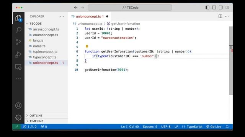This screenshot has width=245, height=137.
Task: Click the EXPLORER panel title
Action: [37, 16]
